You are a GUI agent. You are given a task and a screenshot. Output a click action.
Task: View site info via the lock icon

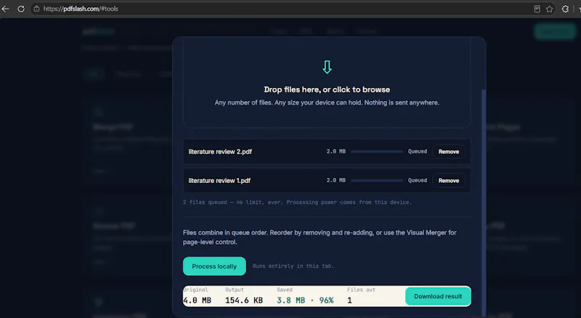tap(36, 9)
